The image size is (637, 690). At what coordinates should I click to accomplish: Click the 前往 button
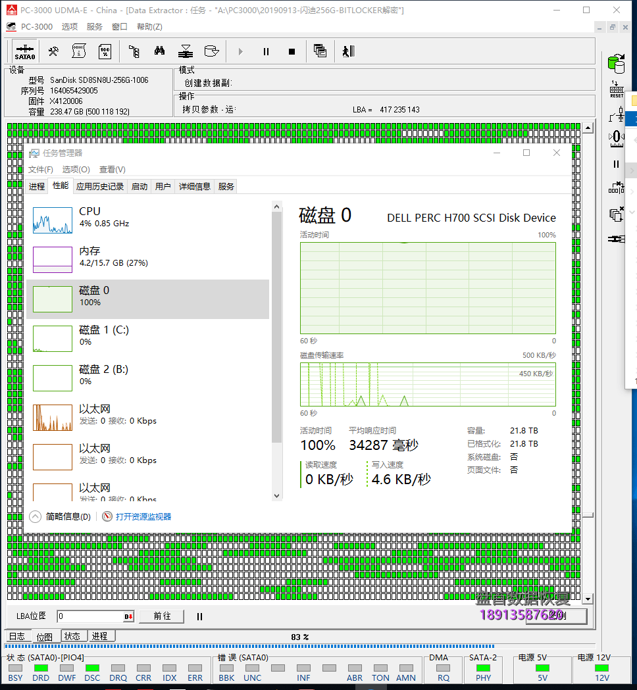coord(162,616)
